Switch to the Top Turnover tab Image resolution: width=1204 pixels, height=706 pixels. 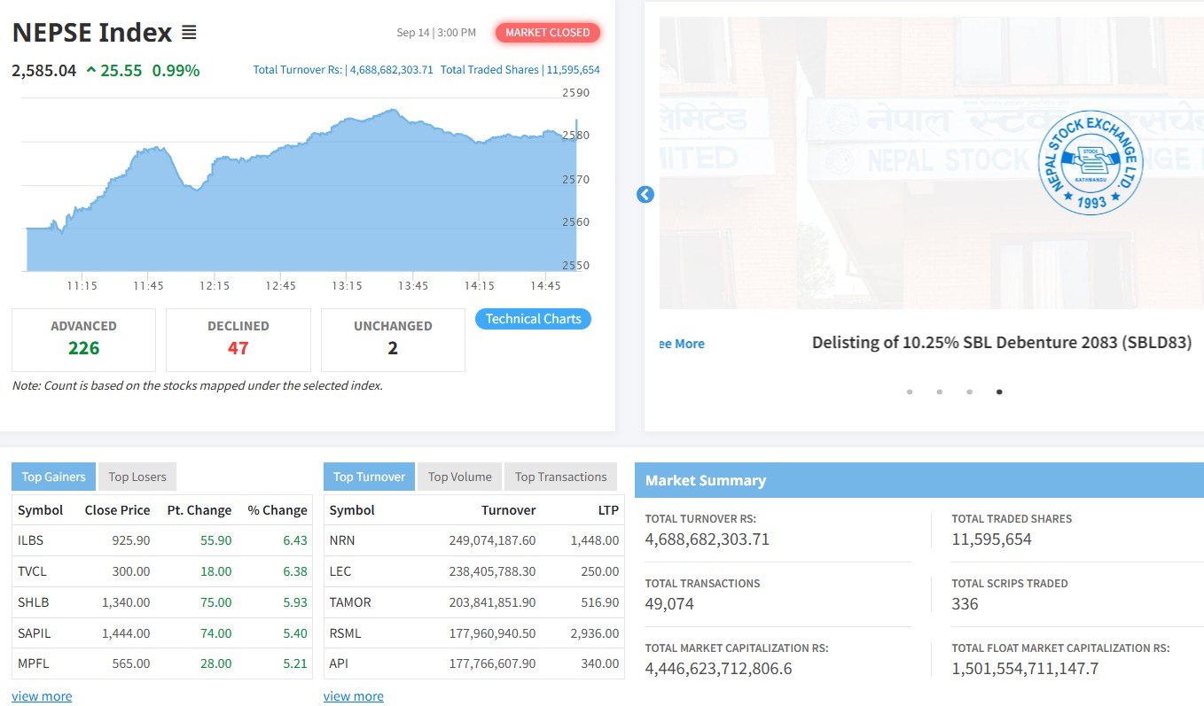pyautogui.click(x=369, y=477)
